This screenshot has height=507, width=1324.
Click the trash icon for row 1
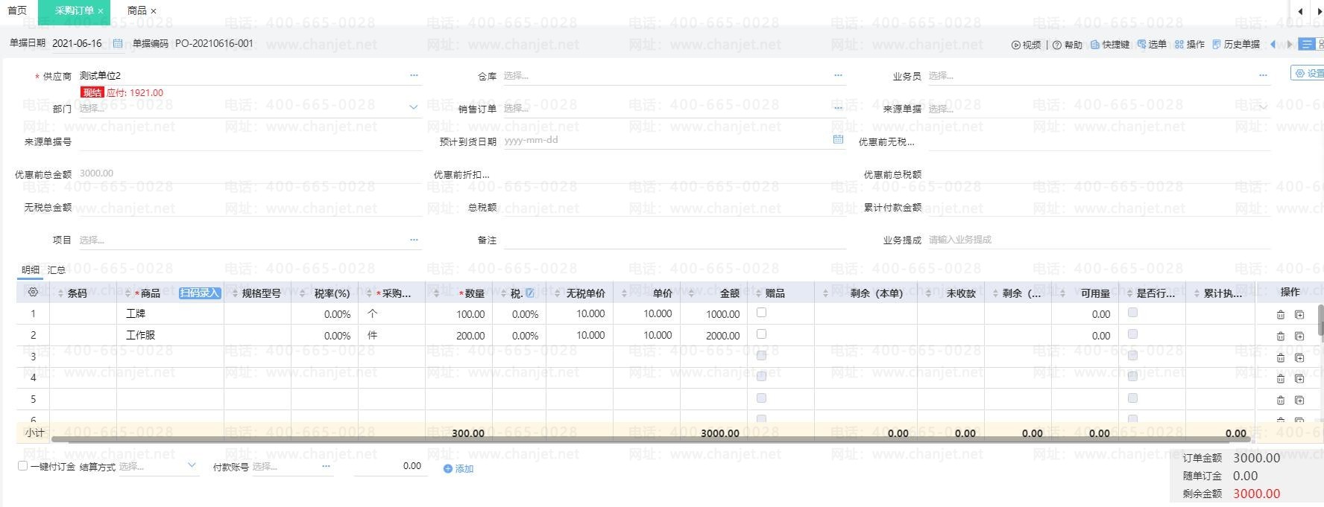tap(1280, 315)
